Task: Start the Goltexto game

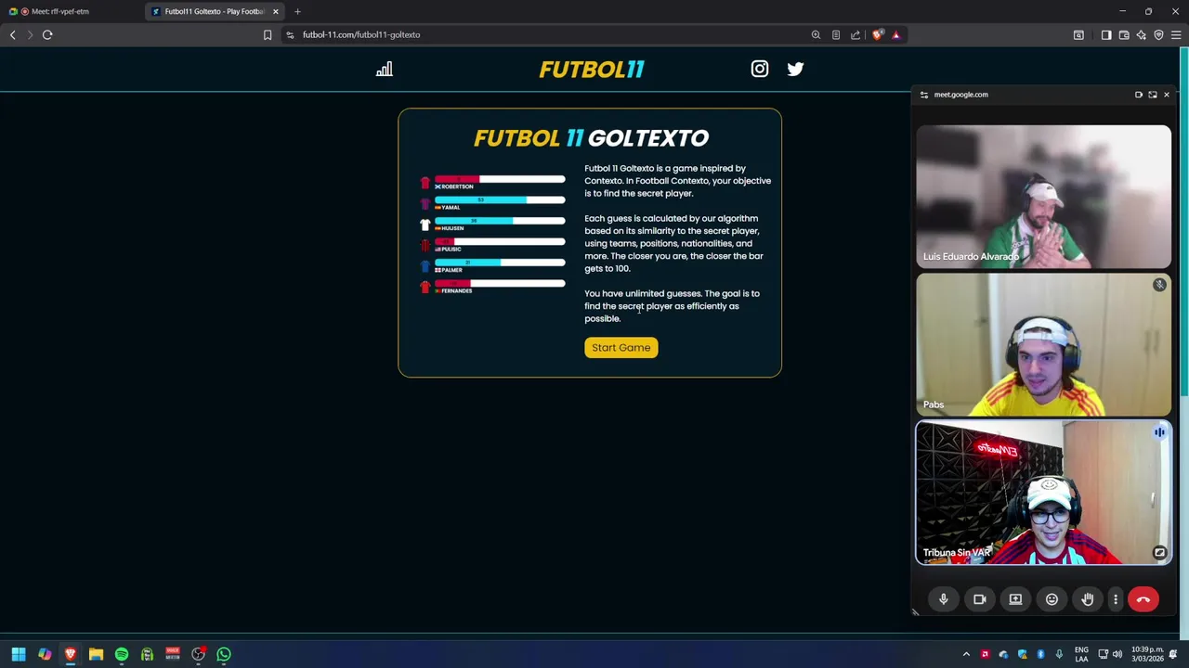Action: pos(621,348)
